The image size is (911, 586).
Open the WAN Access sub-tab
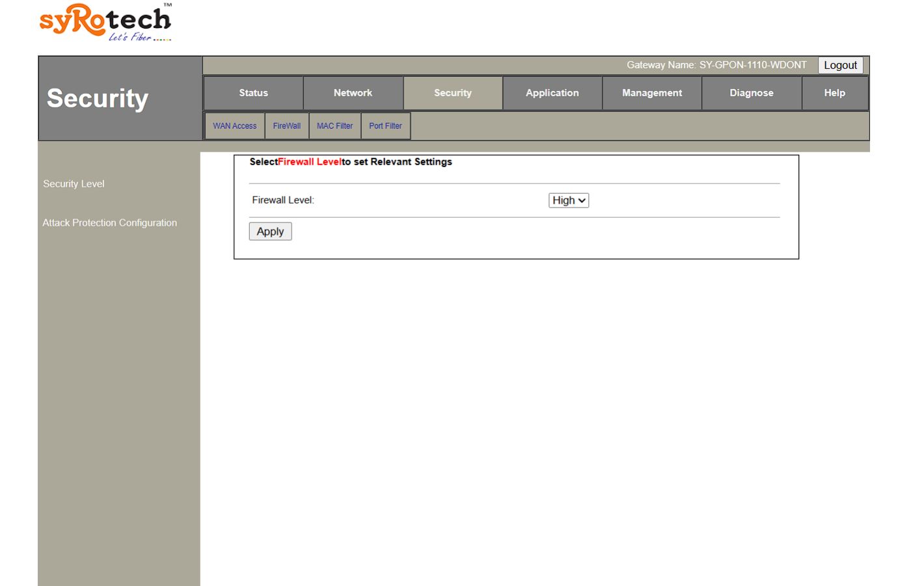pos(234,126)
